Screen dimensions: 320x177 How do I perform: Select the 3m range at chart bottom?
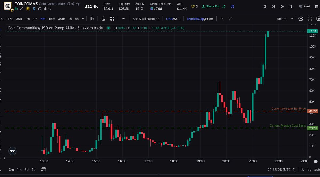tap(11, 170)
